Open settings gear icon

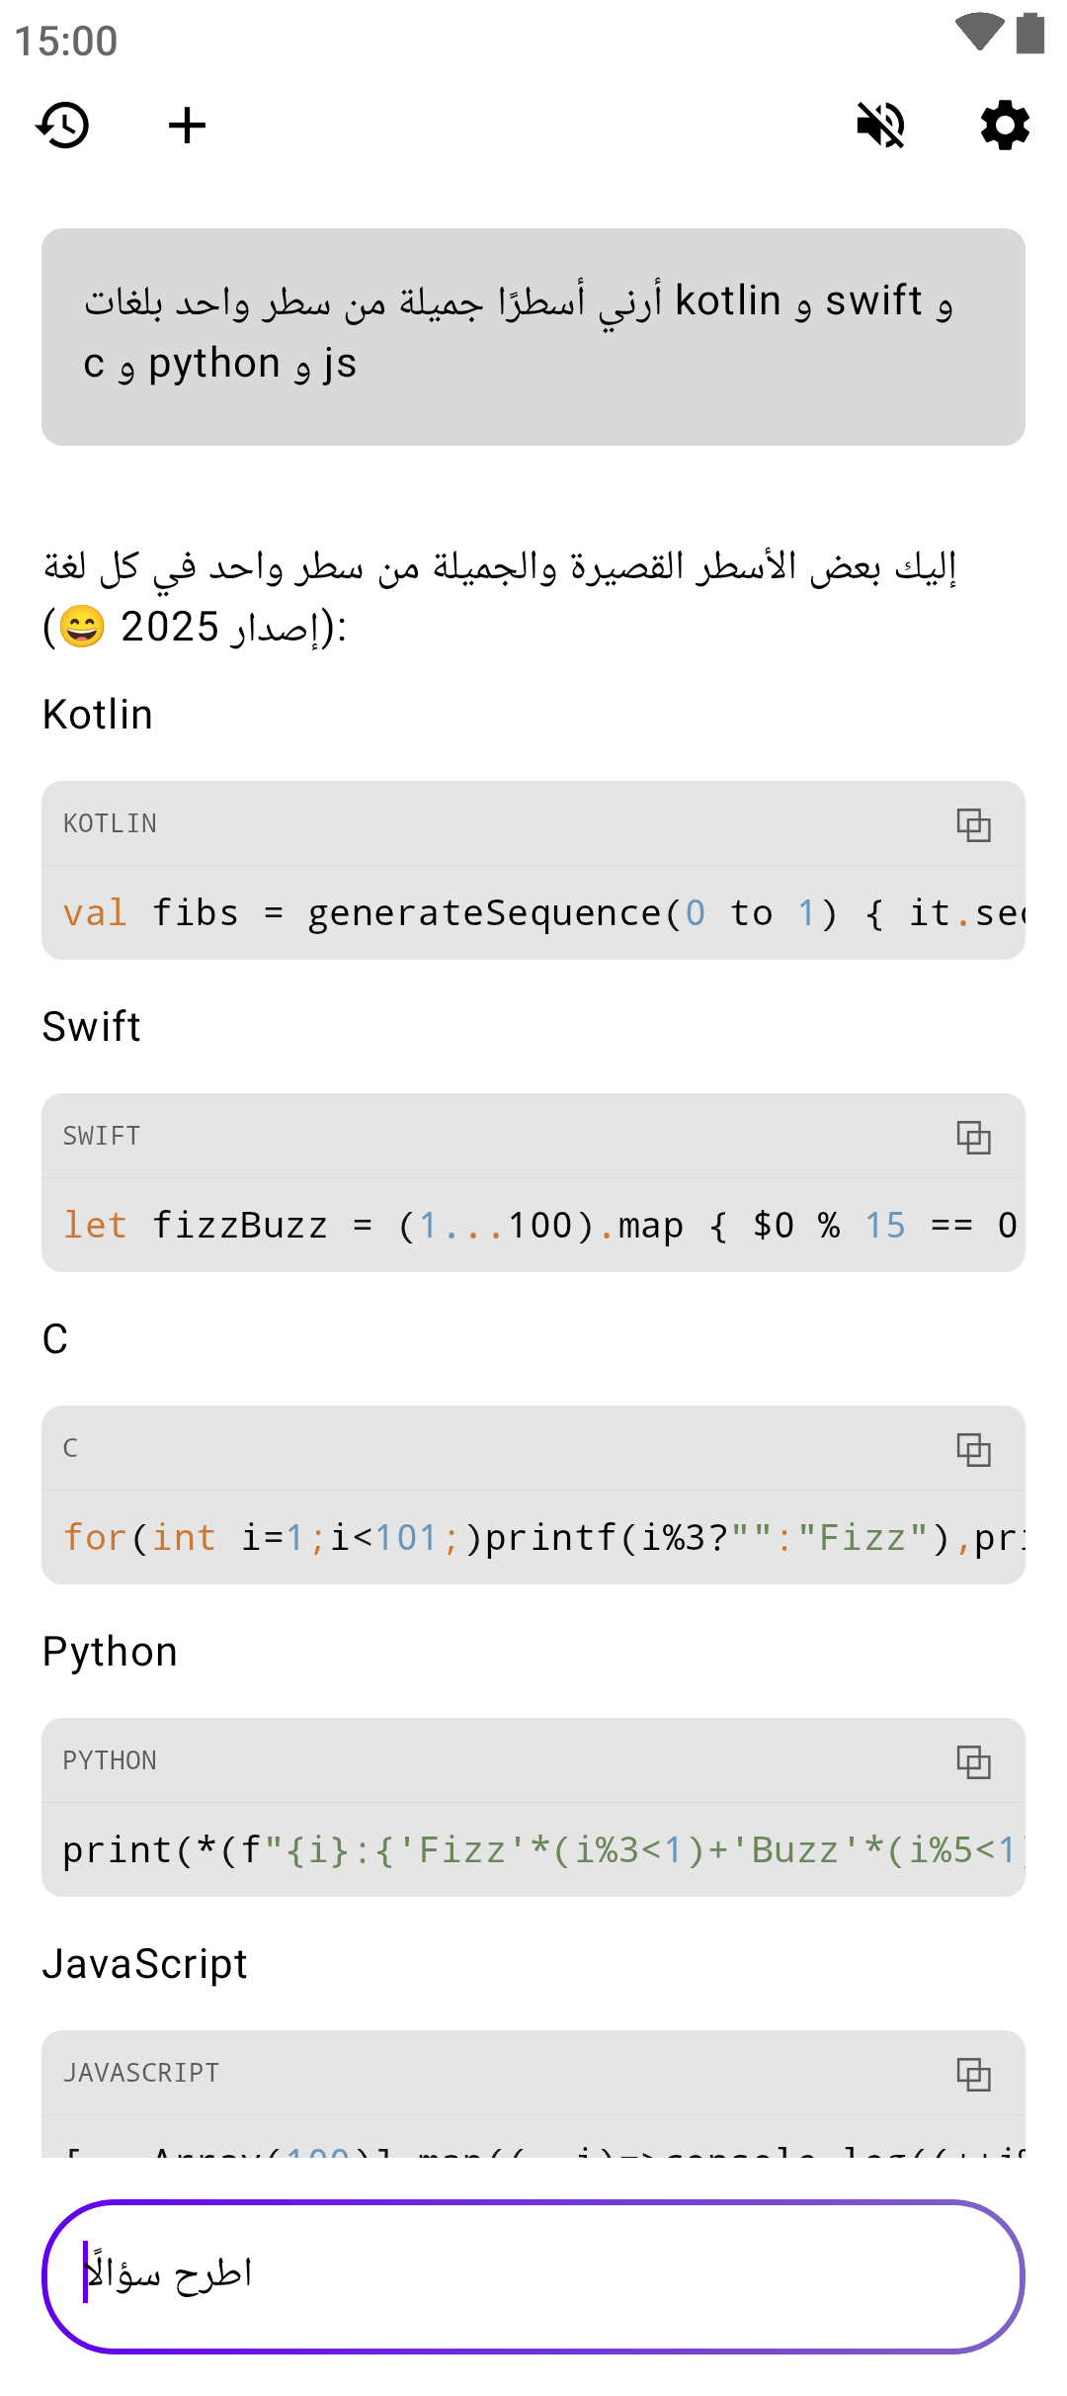1005,126
